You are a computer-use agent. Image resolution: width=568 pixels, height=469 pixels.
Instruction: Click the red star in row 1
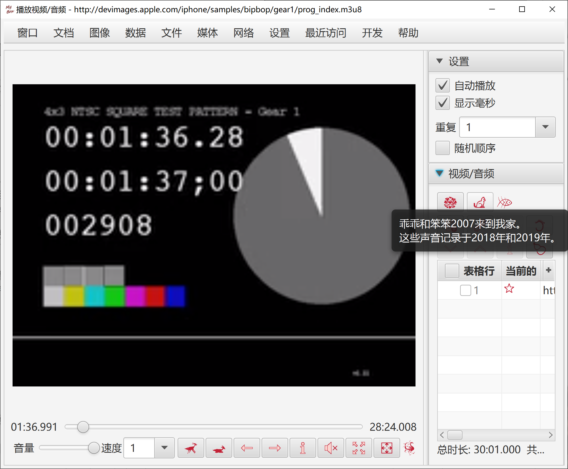click(509, 288)
